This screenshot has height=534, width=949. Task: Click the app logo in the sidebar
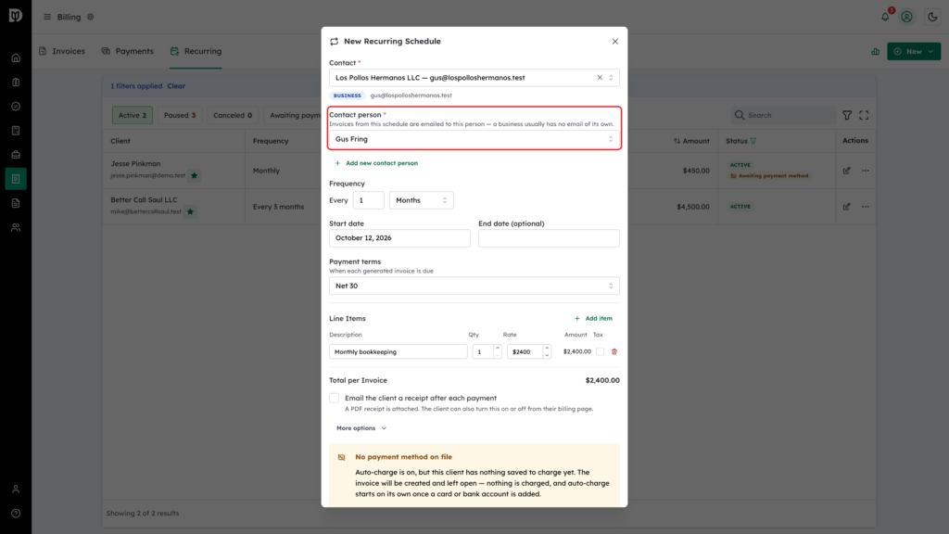click(16, 15)
